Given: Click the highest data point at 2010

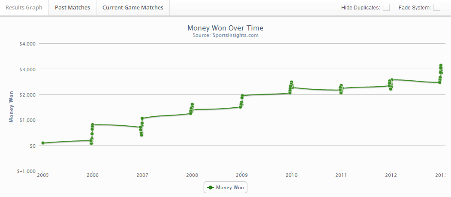Looking at the screenshot, I should [x=291, y=82].
